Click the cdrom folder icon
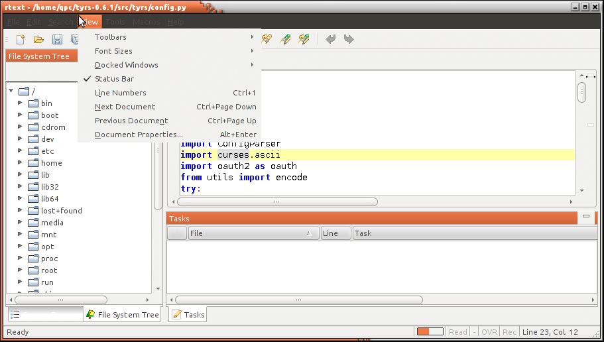Image resolution: width=604 pixels, height=342 pixels. [33, 127]
